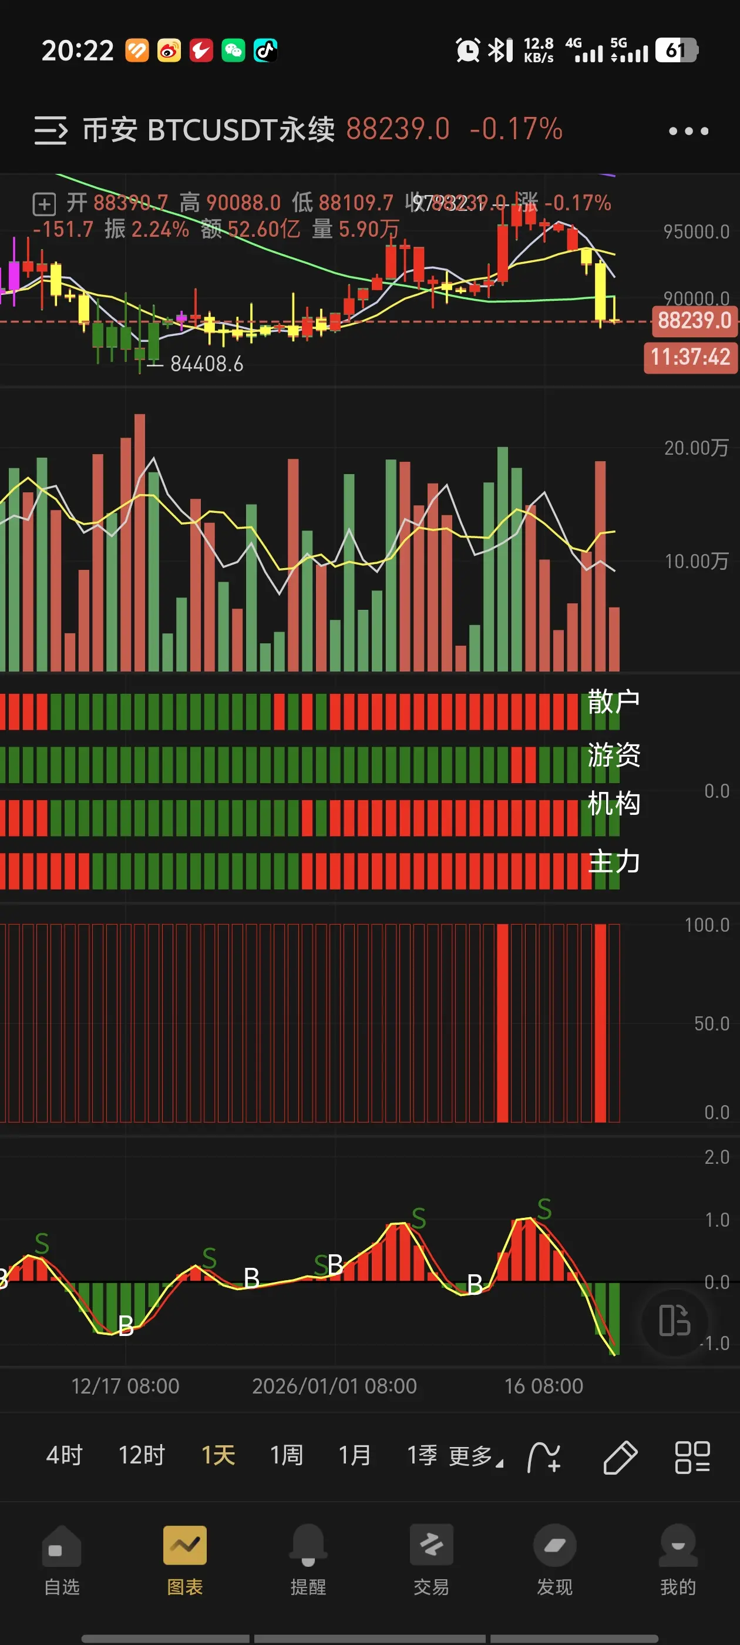
Task: Tap the 12/17 08:00 date label
Action: point(125,1386)
